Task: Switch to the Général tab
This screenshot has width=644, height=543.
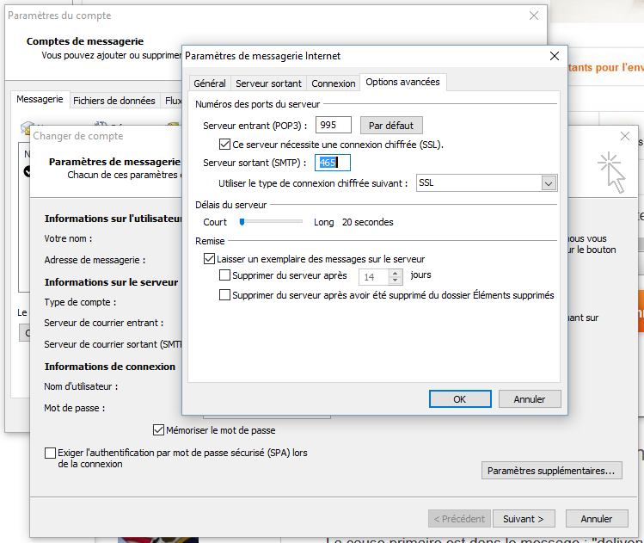Action: [210, 83]
